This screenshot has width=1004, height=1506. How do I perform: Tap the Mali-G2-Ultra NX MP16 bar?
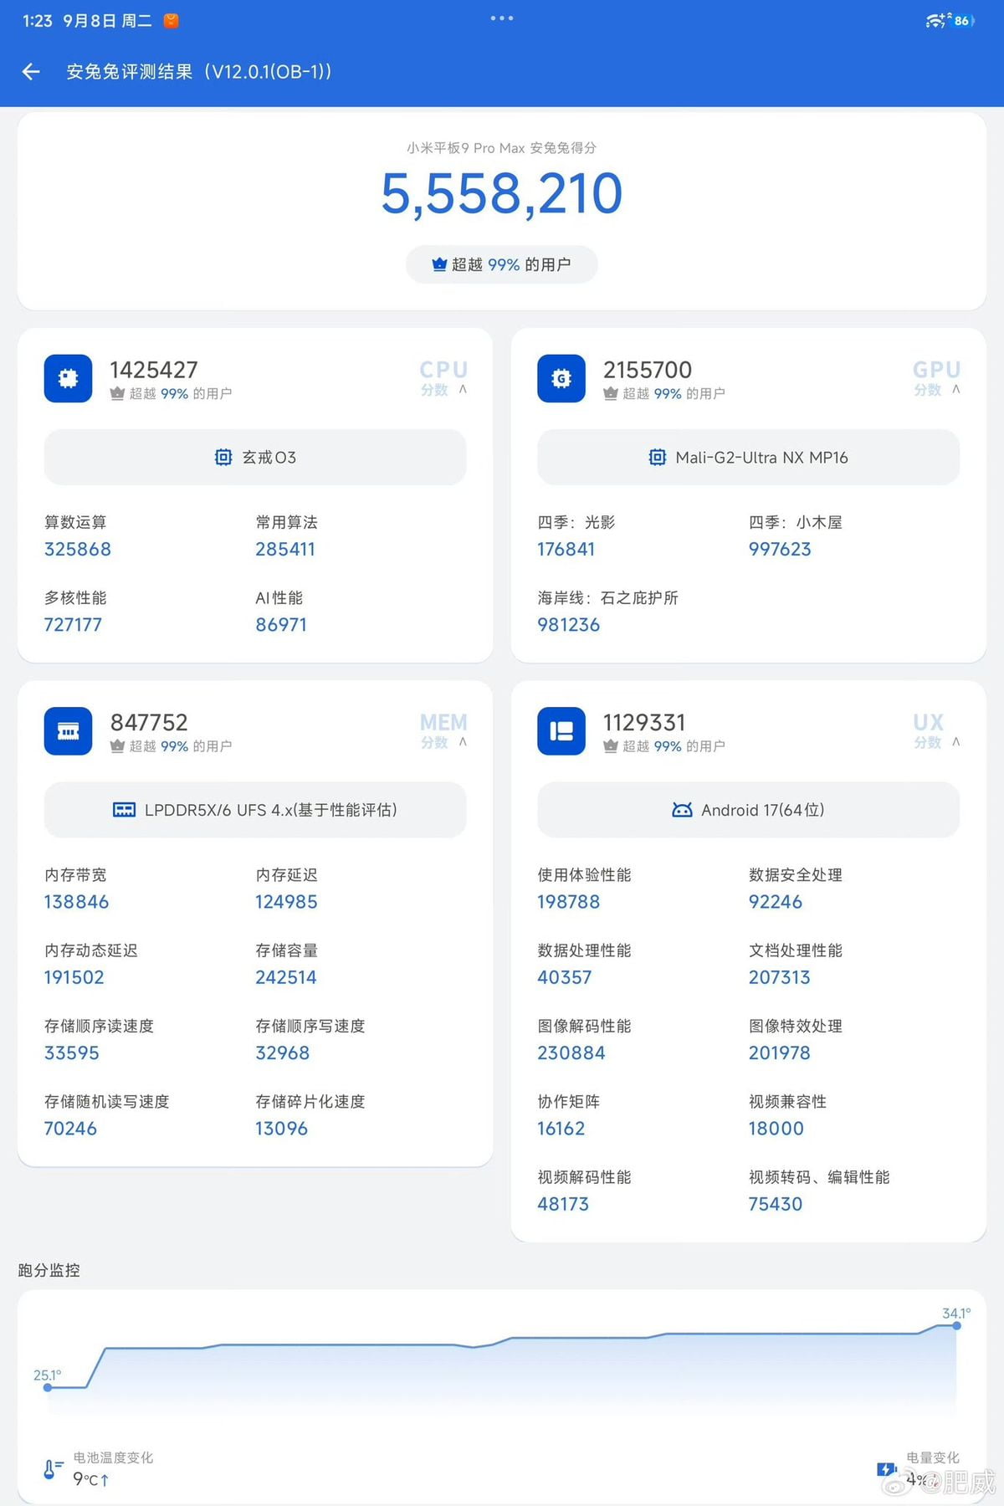point(749,457)
